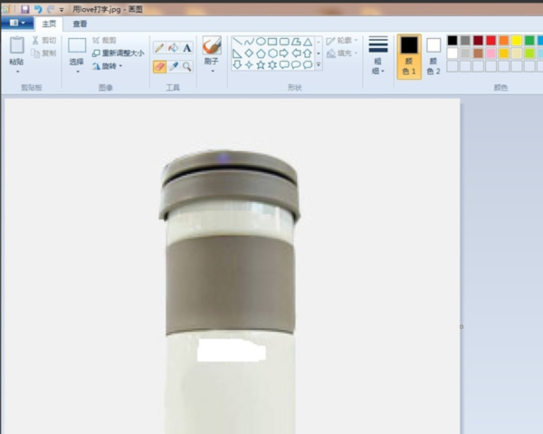The image size is (543, 434).
Task: Choose the Oval callout shape
Action: pyautogui.click(x=296, y=65)
